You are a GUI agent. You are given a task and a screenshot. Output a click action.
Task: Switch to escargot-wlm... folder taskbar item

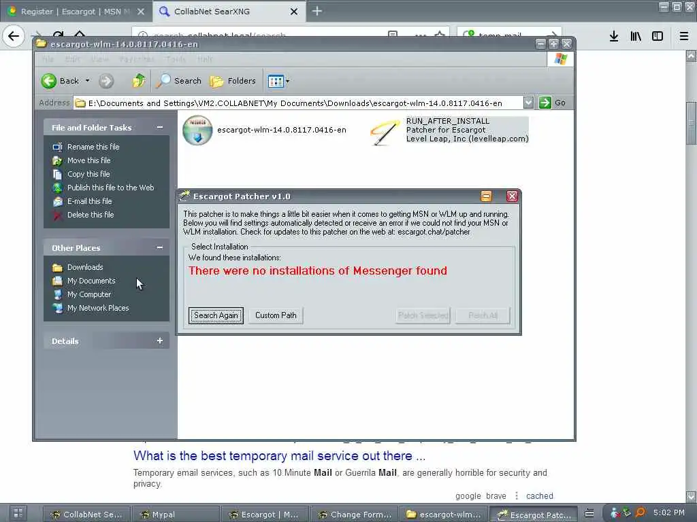coord(444,515)
